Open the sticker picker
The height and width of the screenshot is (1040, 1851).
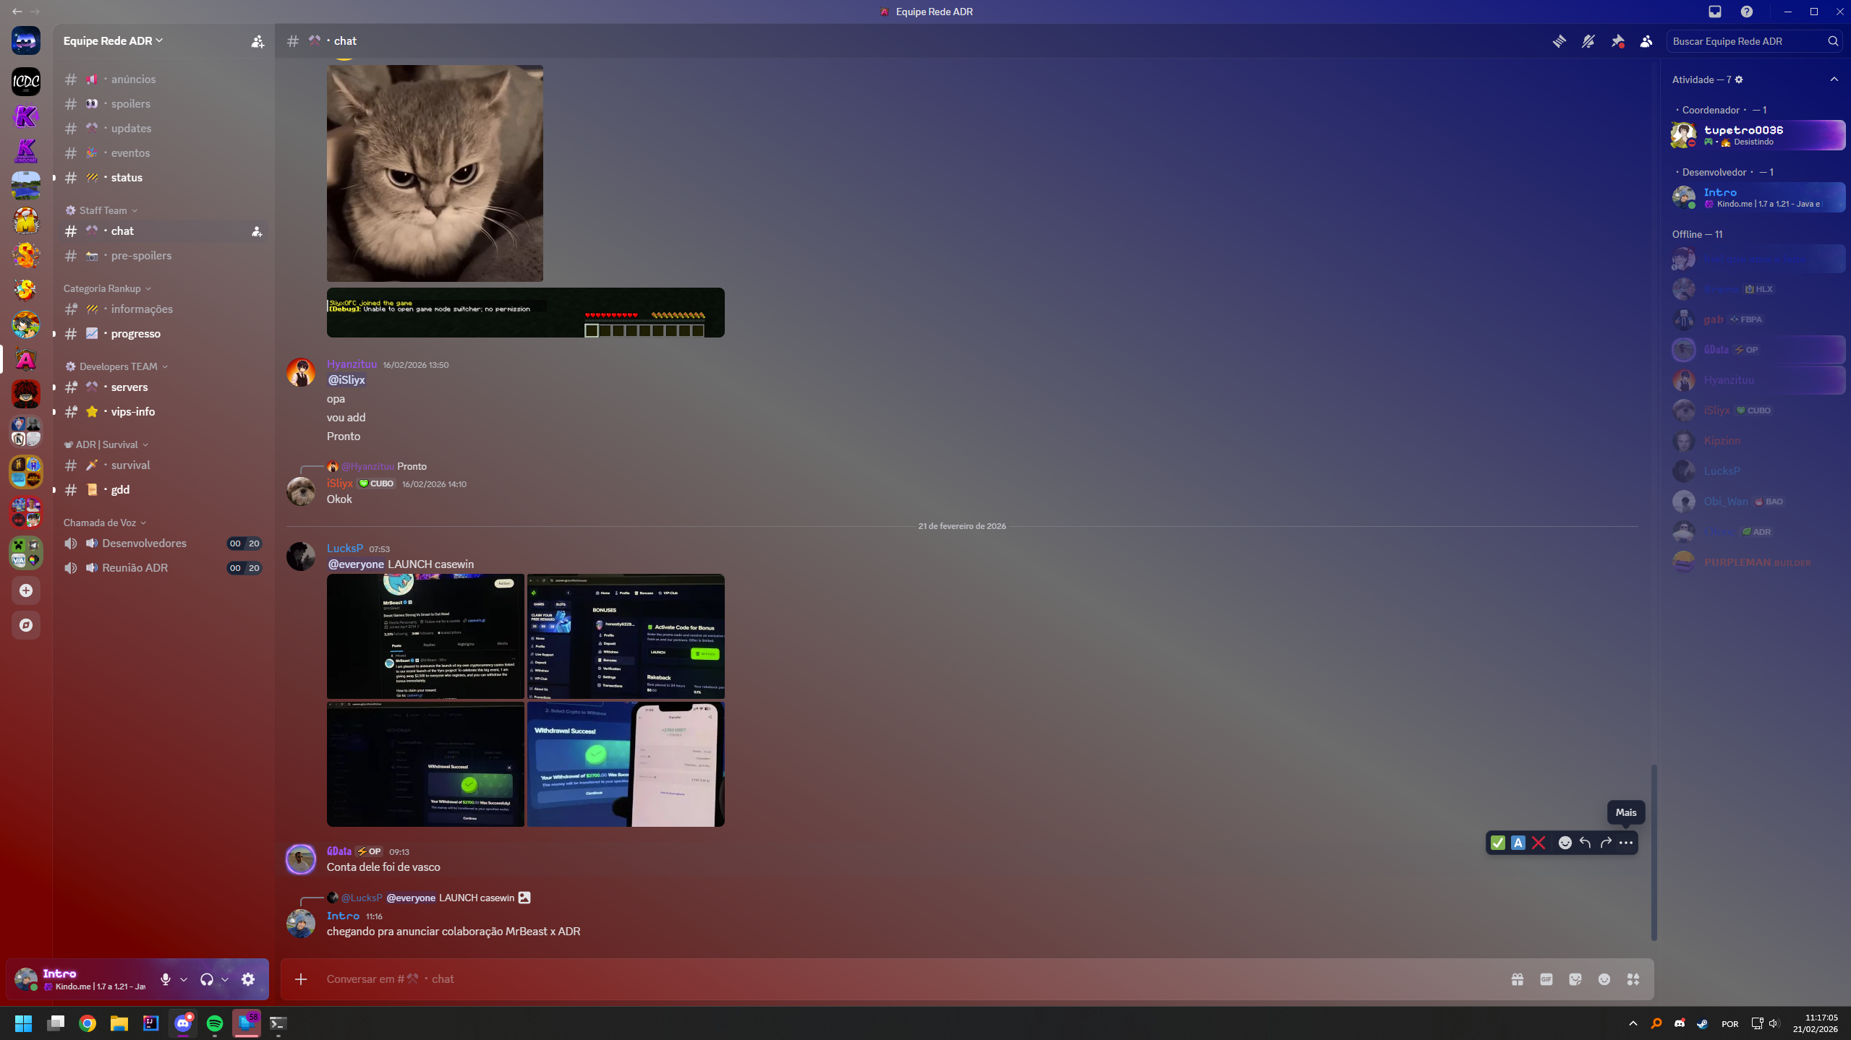pos(1575,979)
